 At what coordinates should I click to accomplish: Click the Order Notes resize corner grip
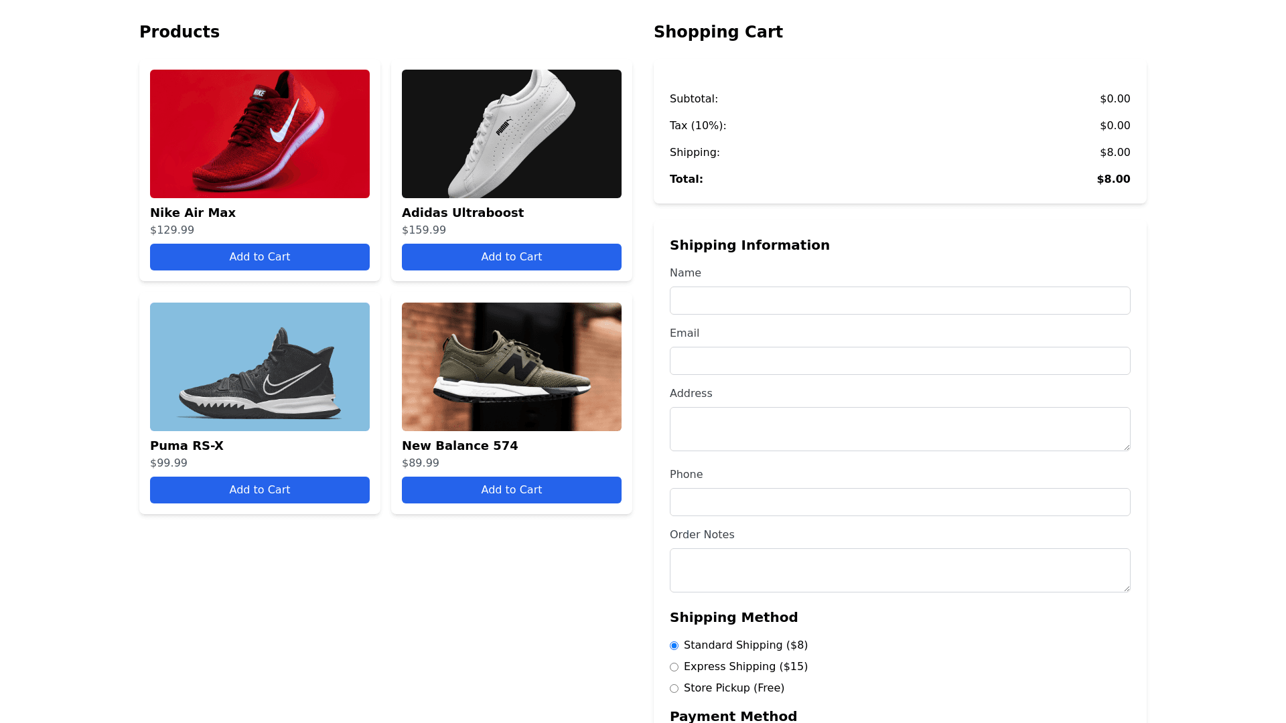point(1127,588)
